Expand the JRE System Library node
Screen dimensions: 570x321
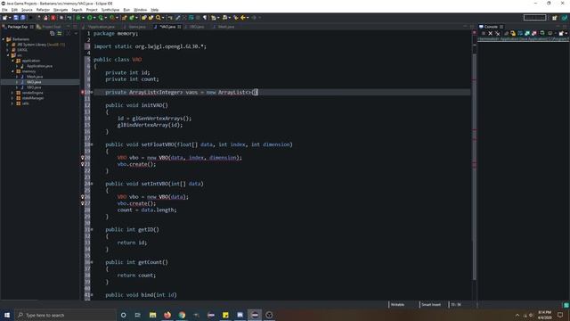(8, 45)
